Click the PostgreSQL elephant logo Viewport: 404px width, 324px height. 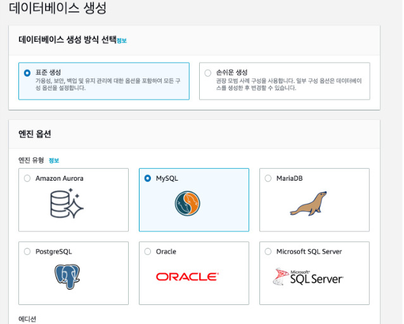67,276
